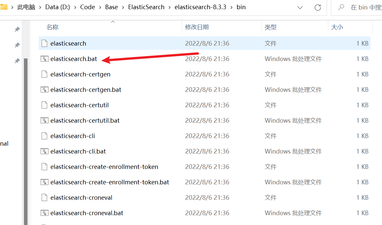Click the search magnifier icon
This screenshot has height=225, width=382.
click(x=341, y=7)
